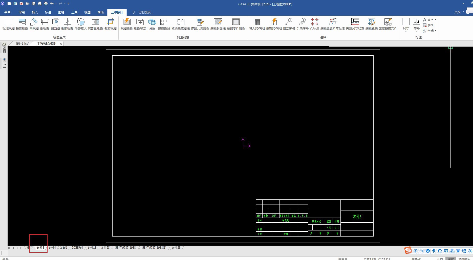The image size is (473, 260).
Task: Open the 设计1.ics document tab
Action: 22,44
